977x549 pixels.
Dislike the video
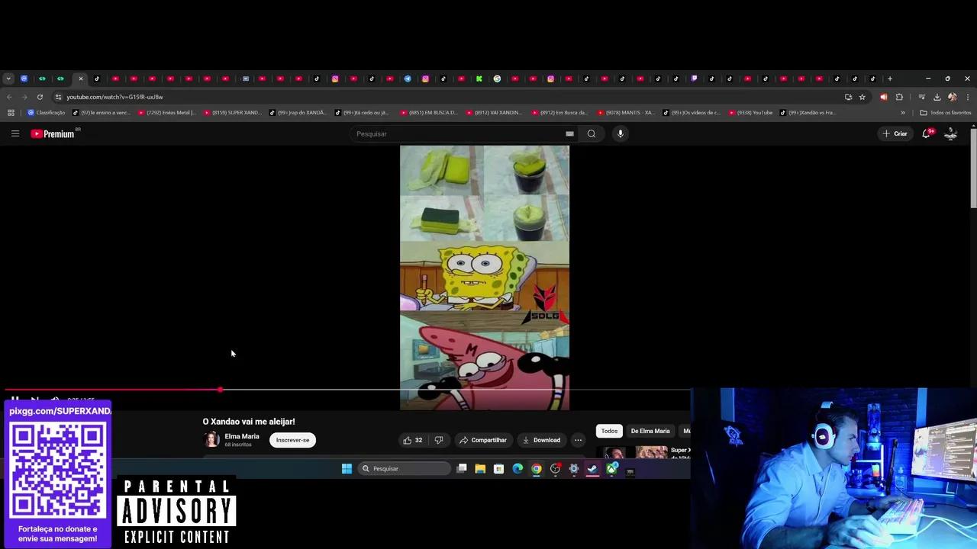(x=438, y=440)
